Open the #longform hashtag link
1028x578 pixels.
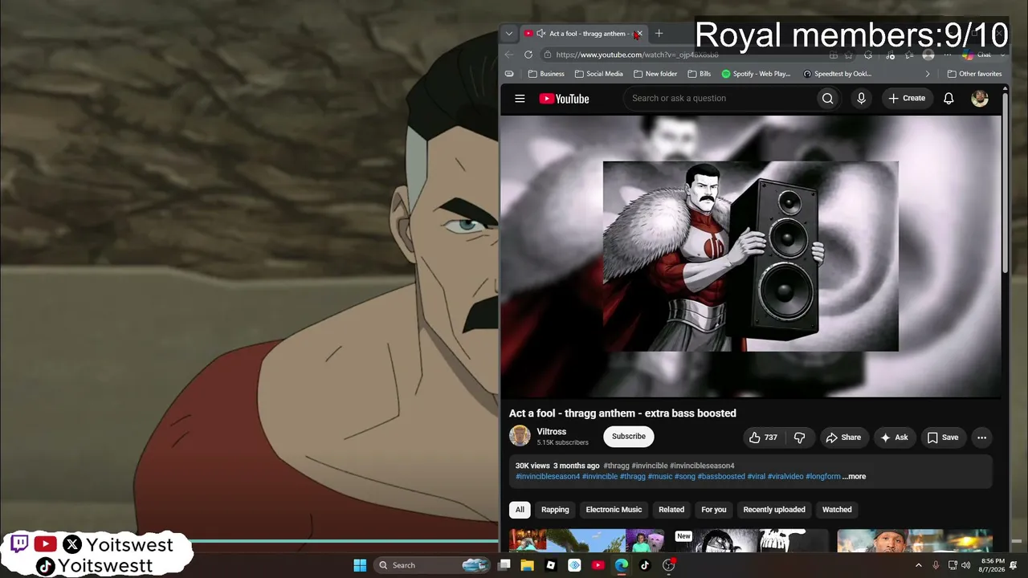[823, 477]
